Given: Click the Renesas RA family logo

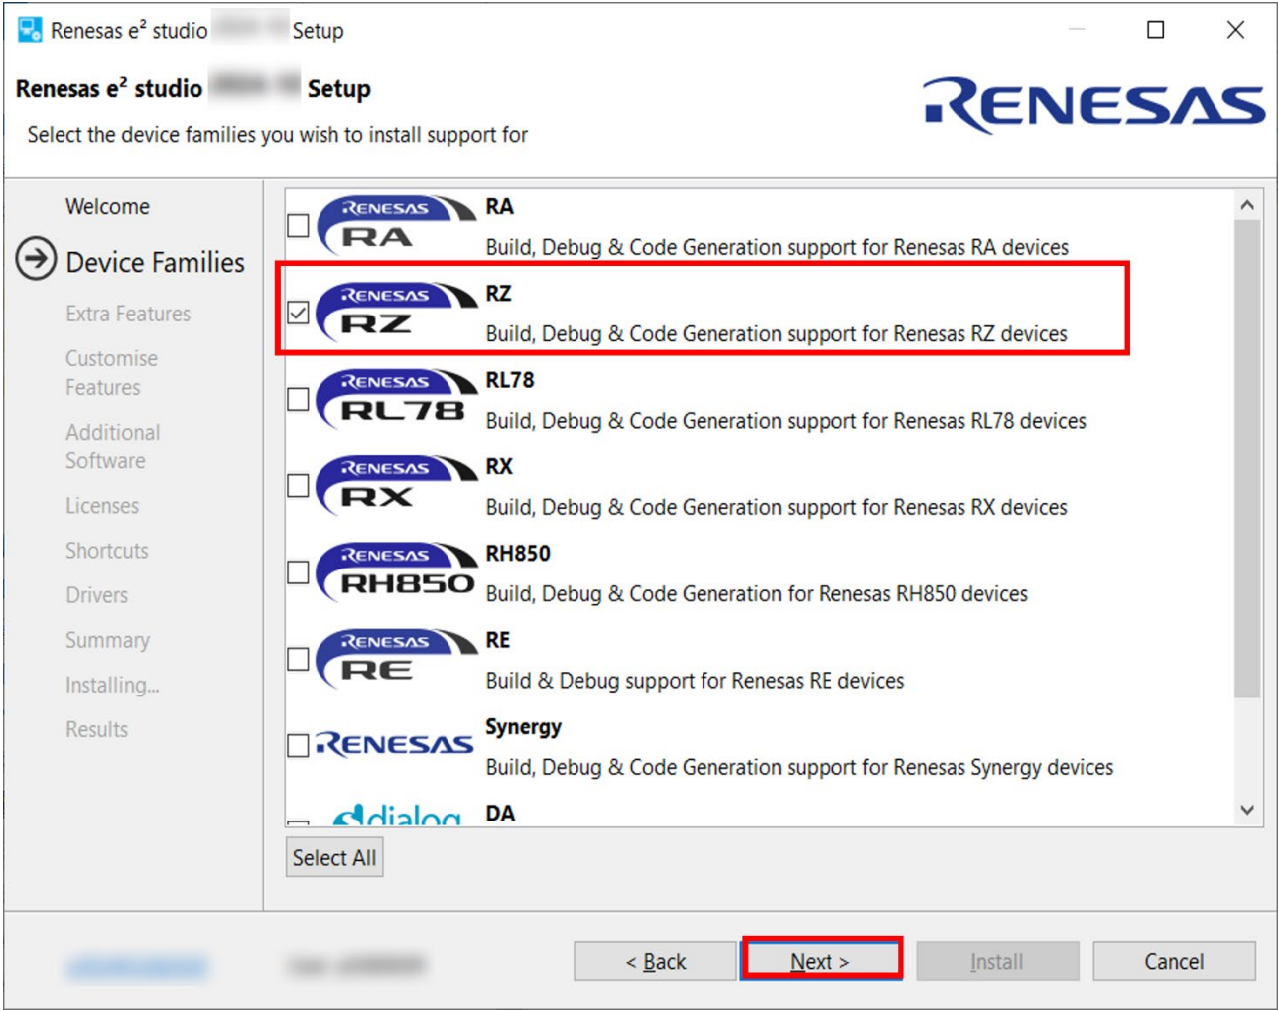Looking at the screenshot, I should [396, 225].
